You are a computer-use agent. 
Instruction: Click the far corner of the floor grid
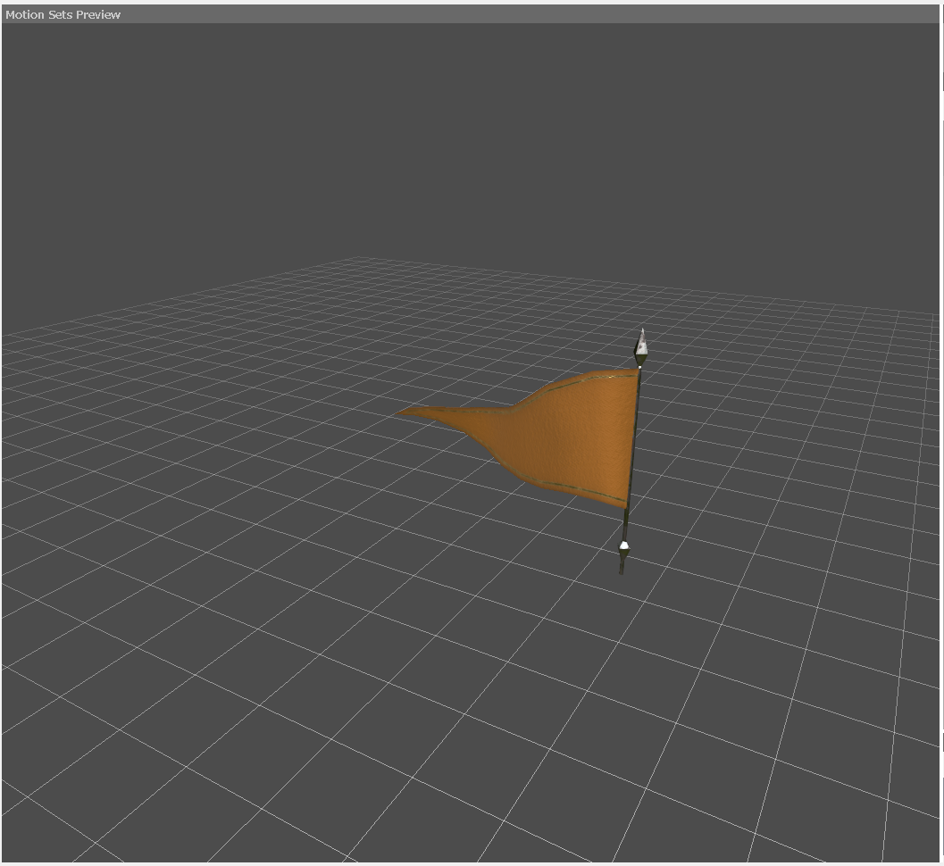click(x=359, y=258)
